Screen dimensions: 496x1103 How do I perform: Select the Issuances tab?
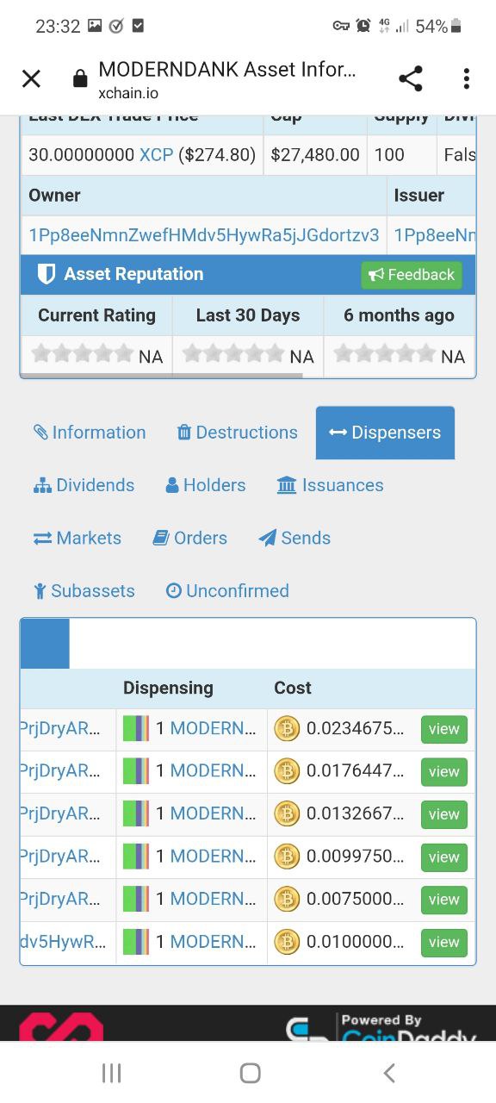330,485
